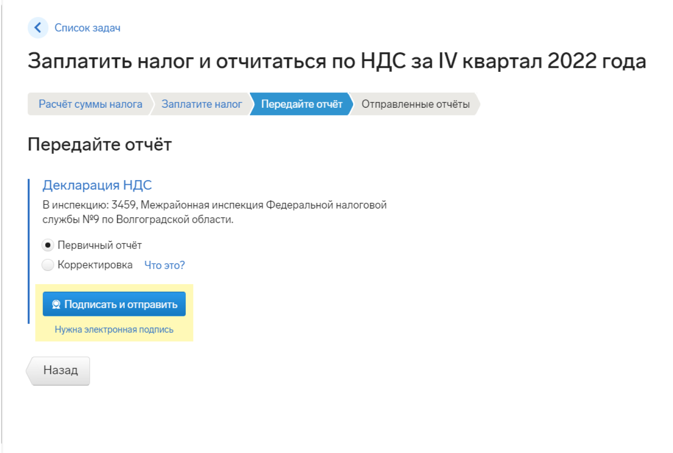Viewport: 673px width, 453px height.
Task: Open the Список задач link
Action: pyautogui.click(x=87, y=28)
